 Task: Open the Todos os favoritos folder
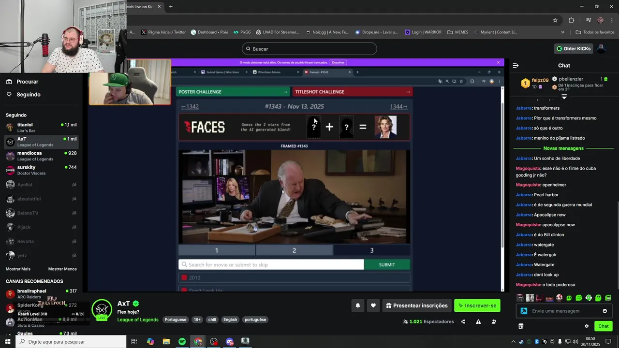coord(595,32)
